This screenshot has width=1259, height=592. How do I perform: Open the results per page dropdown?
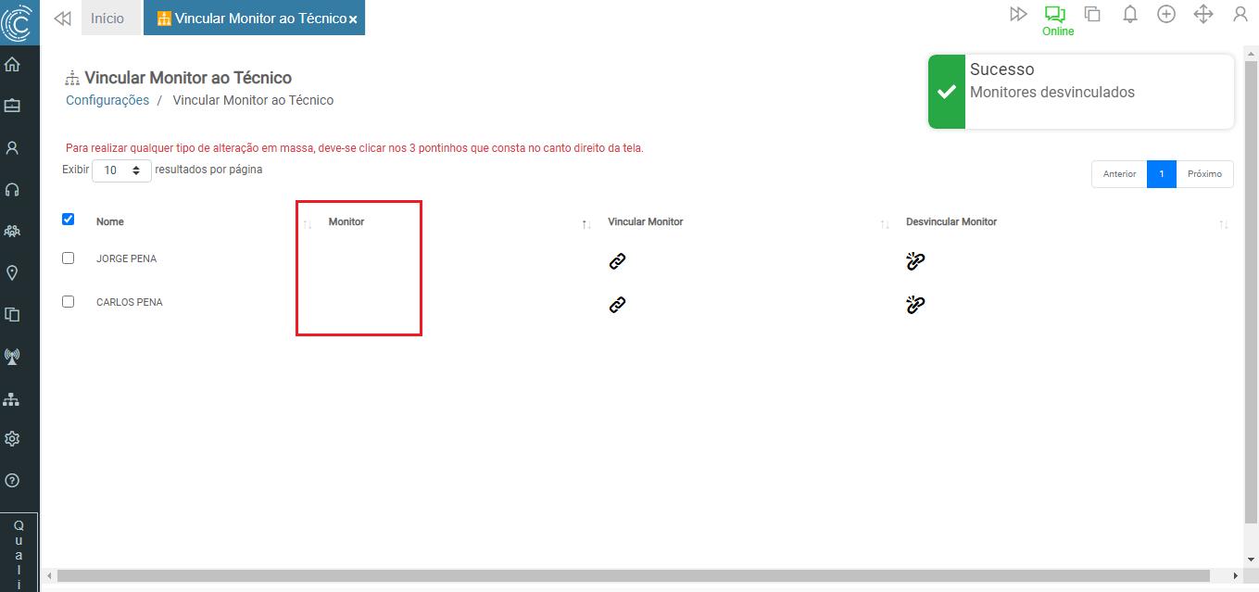121,170
